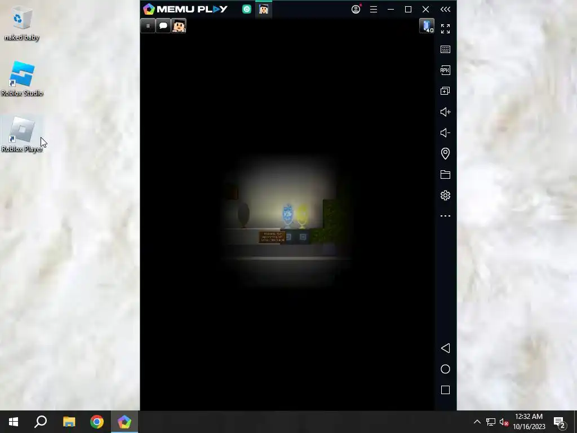The height and width of the screenshot is (433, 577).
Task: Enter fullscreen mode in MEmu
Action: click(445, 29)
